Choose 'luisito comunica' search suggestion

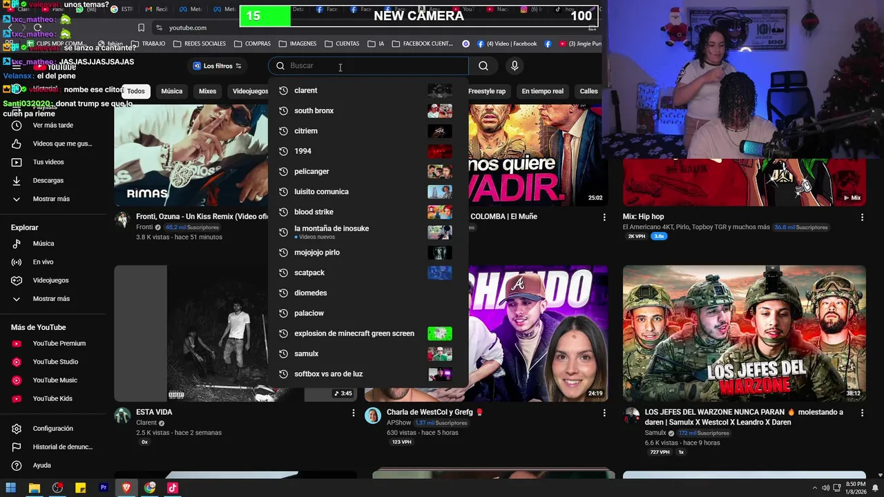click(368, 192)
